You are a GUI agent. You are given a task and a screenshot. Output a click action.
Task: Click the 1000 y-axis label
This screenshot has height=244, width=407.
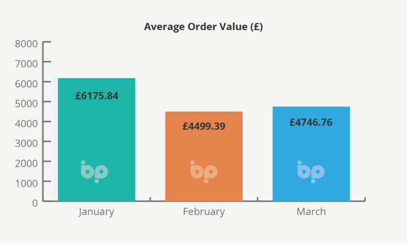26,182
